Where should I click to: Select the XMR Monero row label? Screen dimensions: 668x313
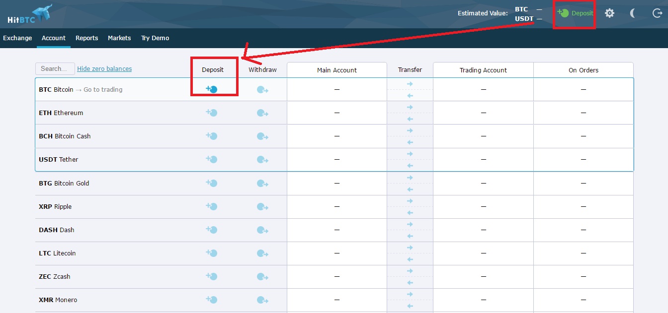[x=58, y=300]
